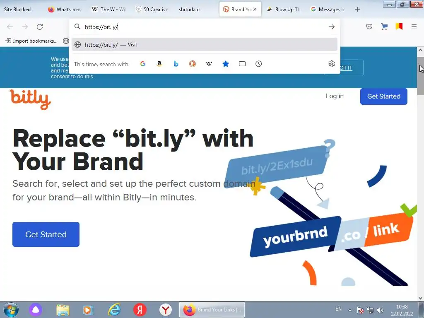Launch the media player taskbar icon
The height and width of the screenshot is (318, 424).
88,310
